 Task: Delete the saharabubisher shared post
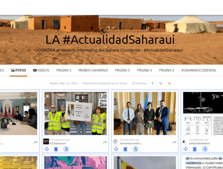click(195, 149)
